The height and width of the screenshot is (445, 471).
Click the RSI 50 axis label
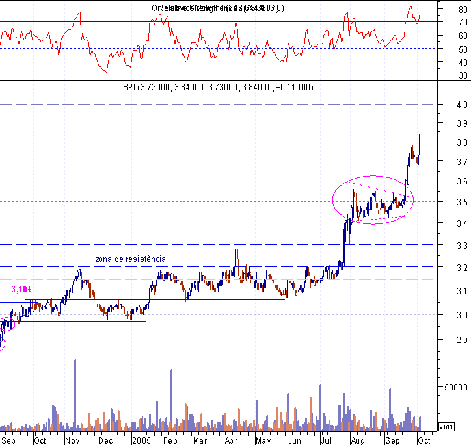click(x=463, y=49)
